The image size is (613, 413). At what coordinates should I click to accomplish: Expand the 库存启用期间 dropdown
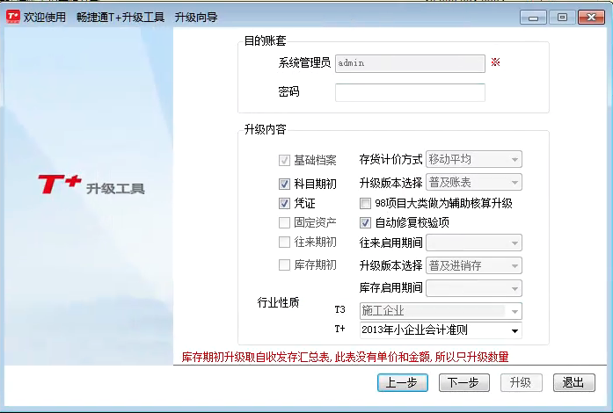[x=474, y=288]
